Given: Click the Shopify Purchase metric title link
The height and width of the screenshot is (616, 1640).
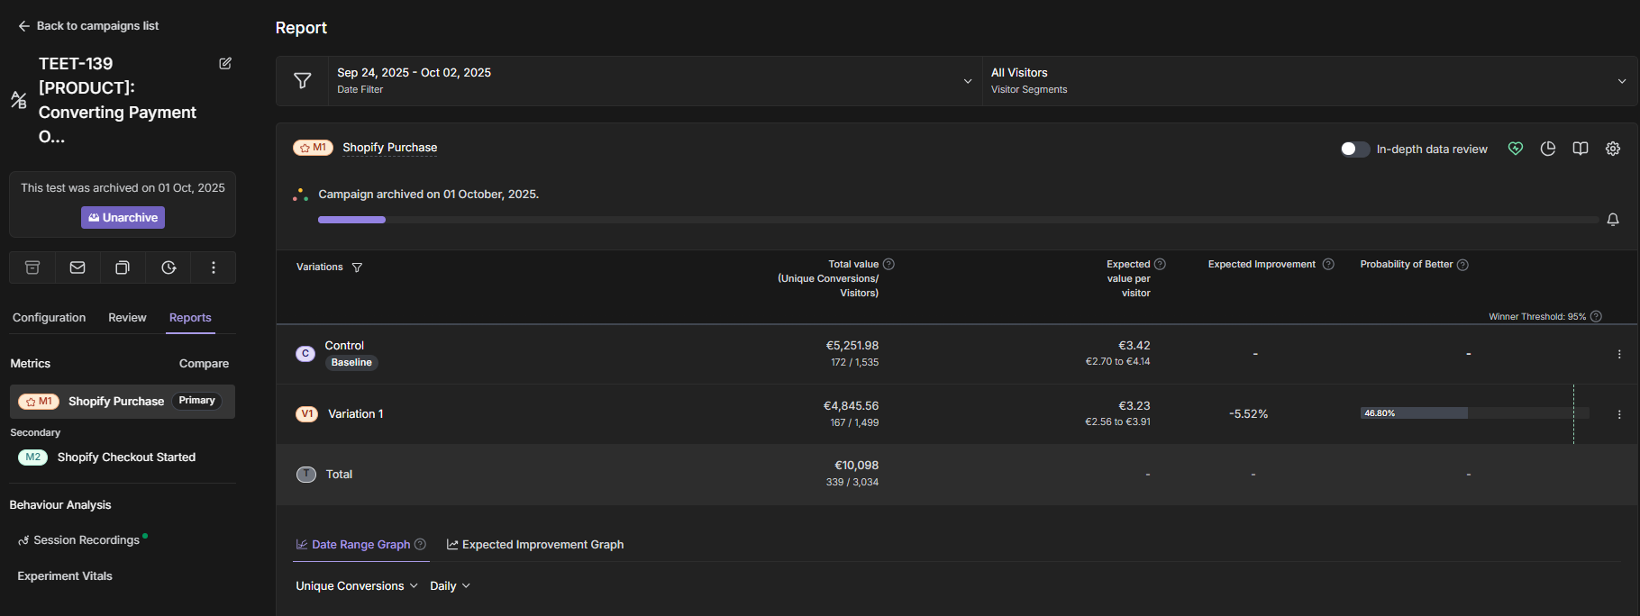Looking at the screenshot, I should (x=389, y=148).
